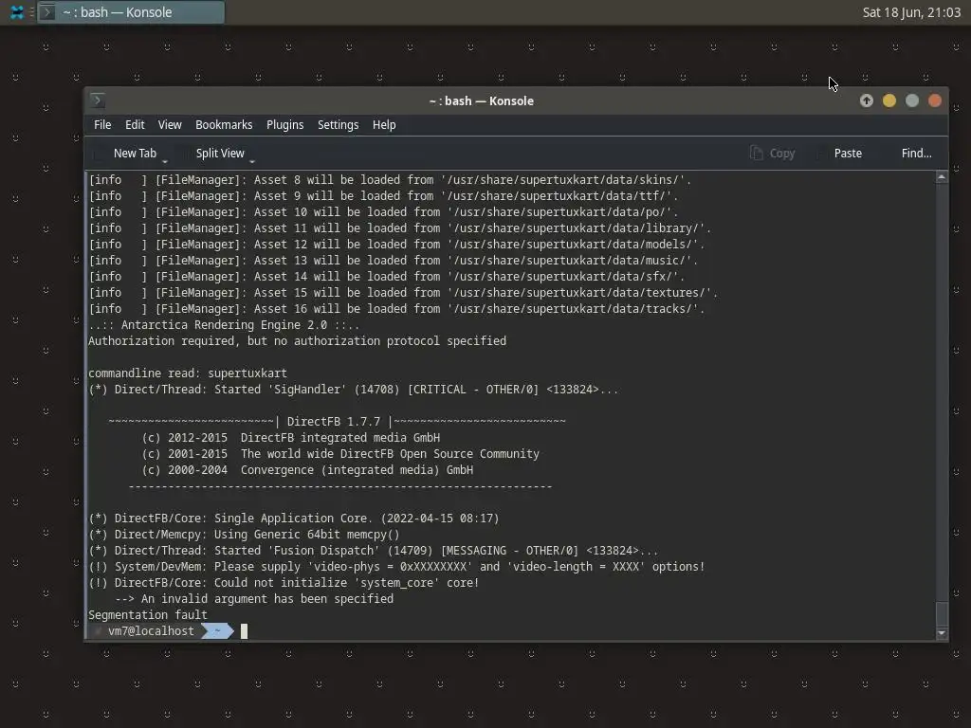971x728 pixels.
Task: Click the 'vm7@localhost' prompt text
Action: tap(151, 630)
